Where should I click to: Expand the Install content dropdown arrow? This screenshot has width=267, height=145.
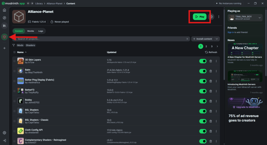pyautogui.click(x=217, y=39)
